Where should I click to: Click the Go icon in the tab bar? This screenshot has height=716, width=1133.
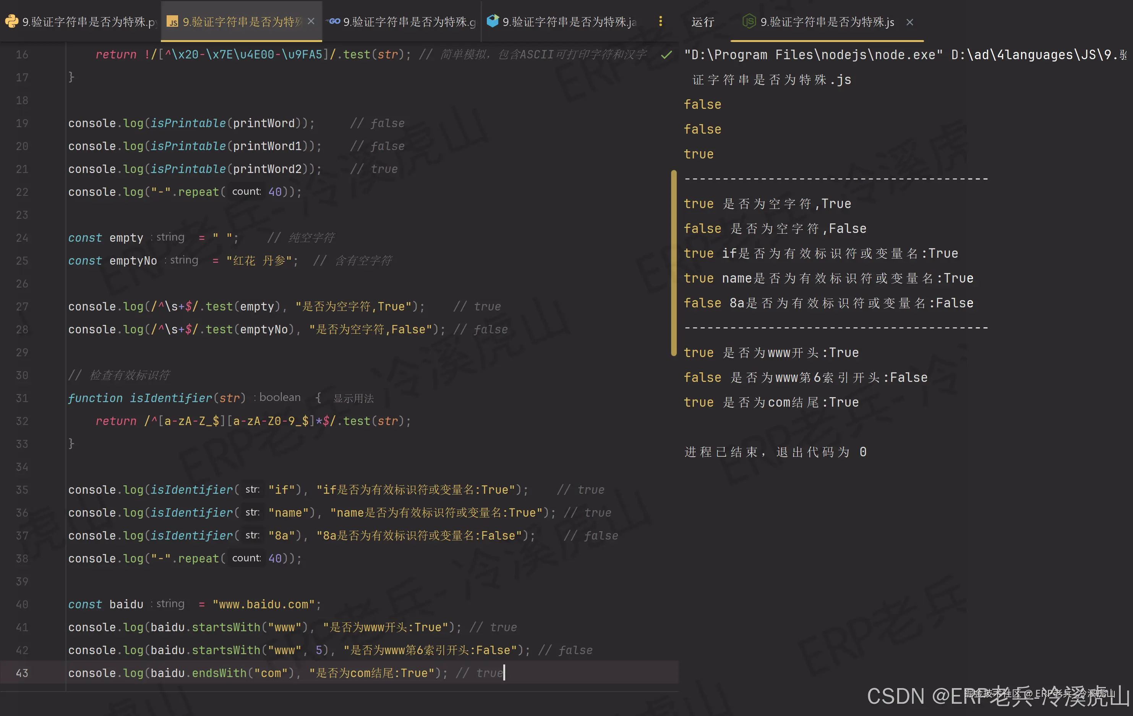pyautogui.click(x=333, y=21)
